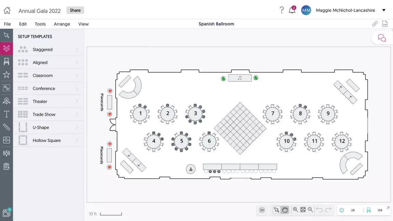Viewport: 393px width, 221px height.
Task: Select the Text tool in the left toolbar
Action: click(6, 114)
